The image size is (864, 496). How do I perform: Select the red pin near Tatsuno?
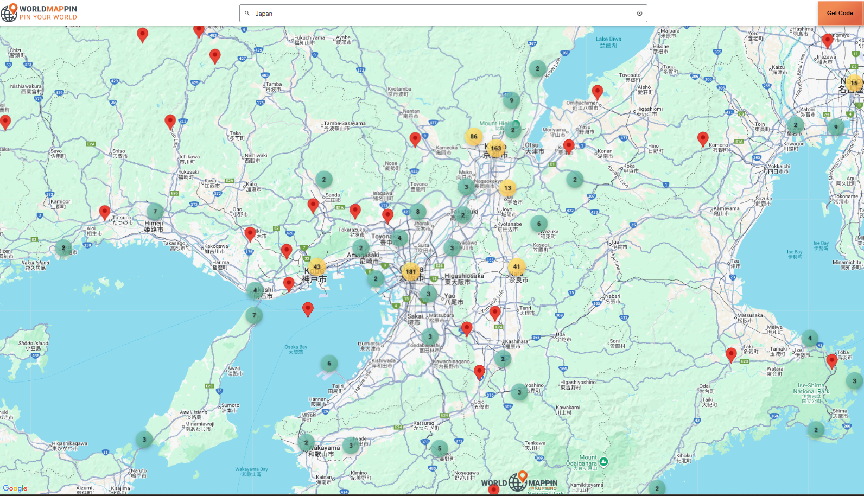pos(105,212)
